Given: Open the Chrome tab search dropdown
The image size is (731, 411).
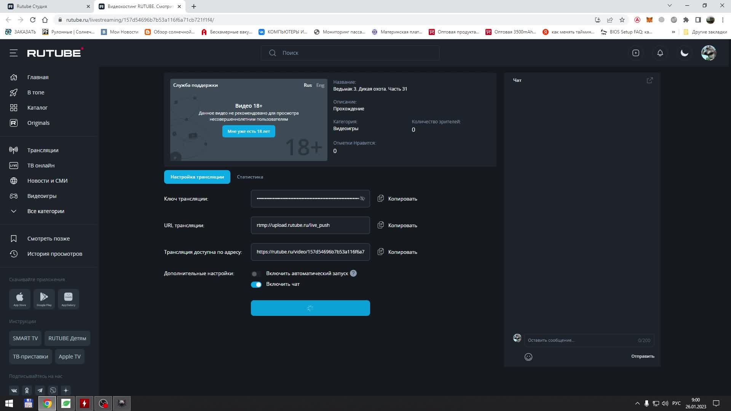Looking at the screenshot, I should point(670,6).
